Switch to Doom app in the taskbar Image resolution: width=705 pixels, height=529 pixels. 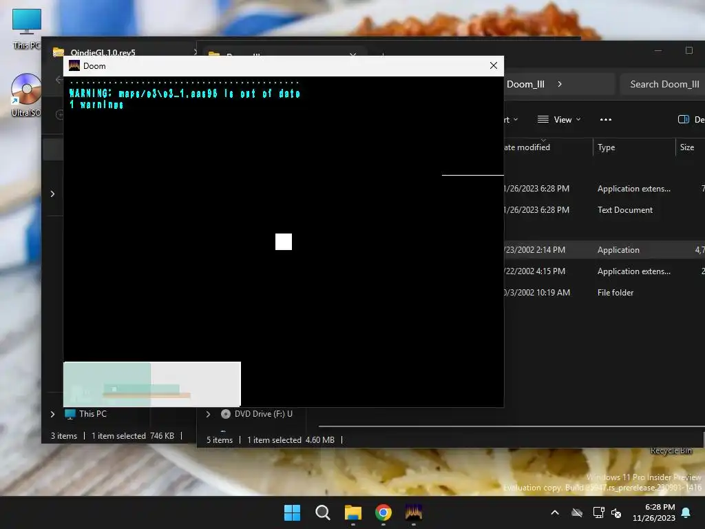point(414,512)
